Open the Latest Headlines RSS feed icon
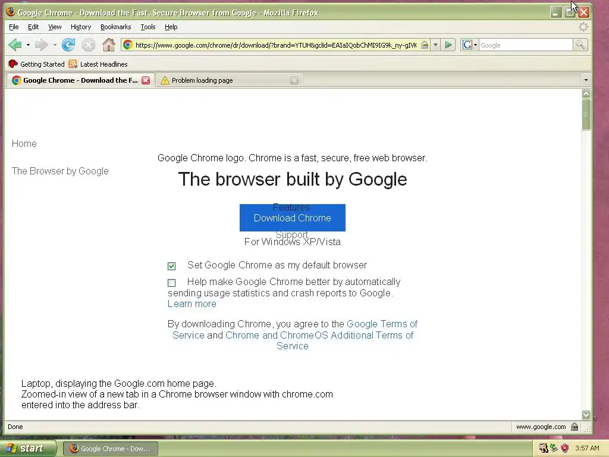This screenshot has width=609, height=457. [x=73, y=64]
